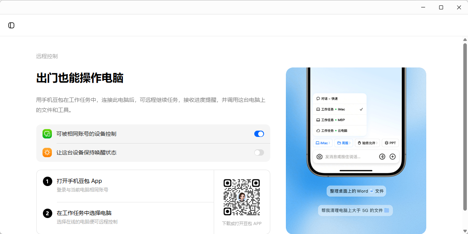The image size is (468, 234).
Task: Click the camera icon in phone mockup
Action: coord(319,157)
